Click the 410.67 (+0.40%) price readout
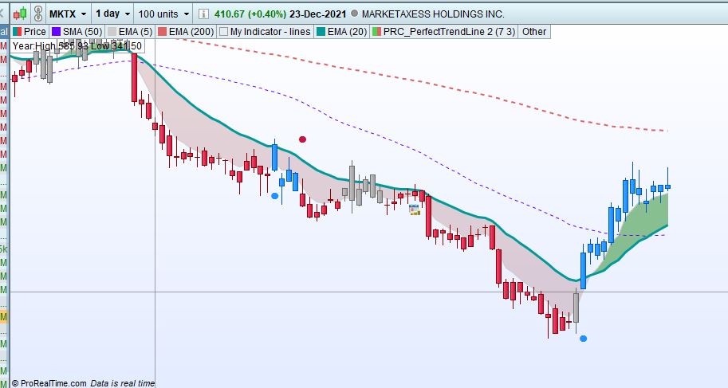 (250, 14)
